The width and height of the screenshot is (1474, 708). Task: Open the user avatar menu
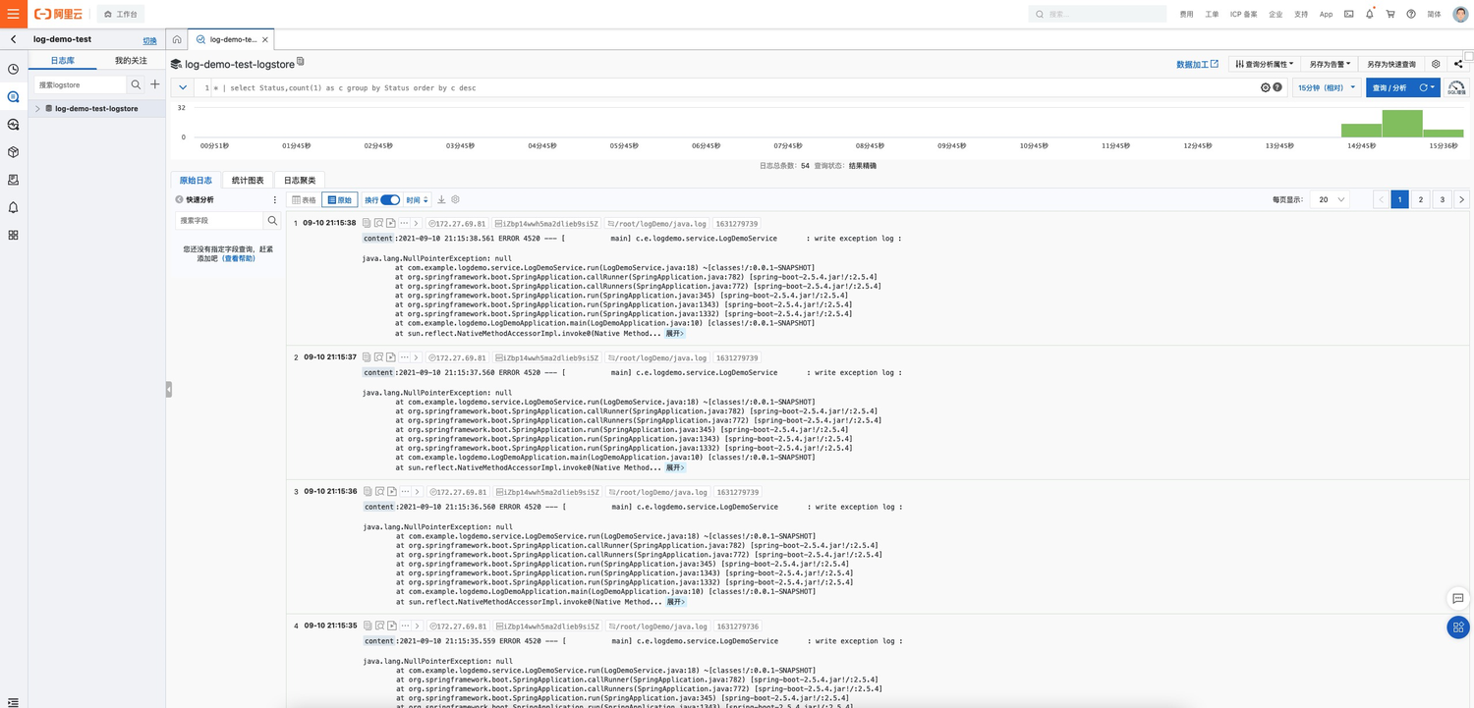click(1460, 14)
